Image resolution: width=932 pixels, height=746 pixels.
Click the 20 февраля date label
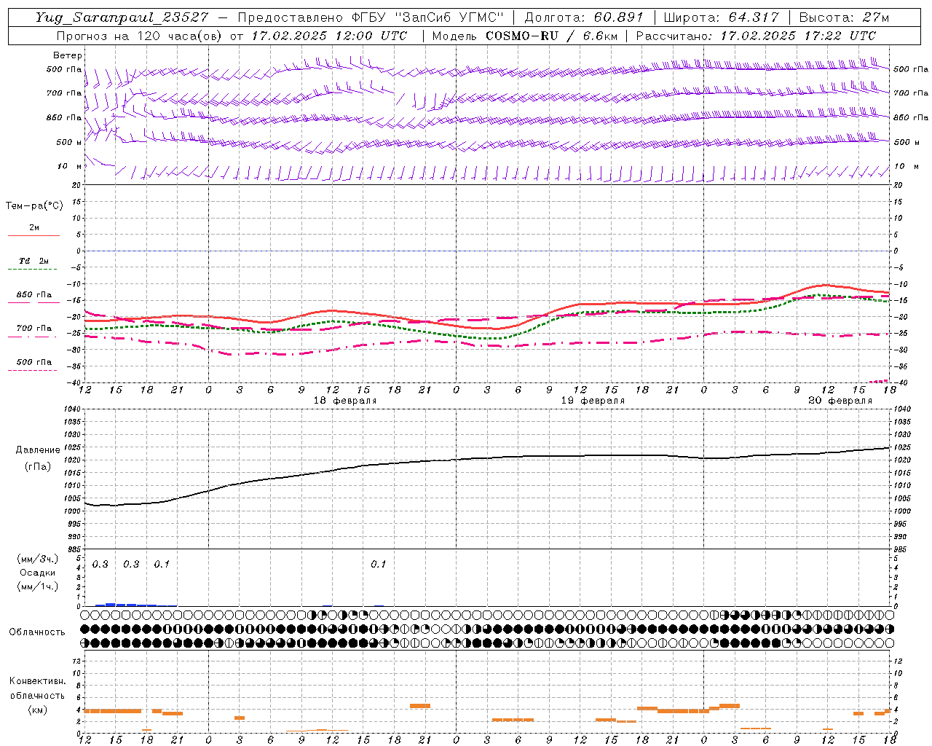840,401
